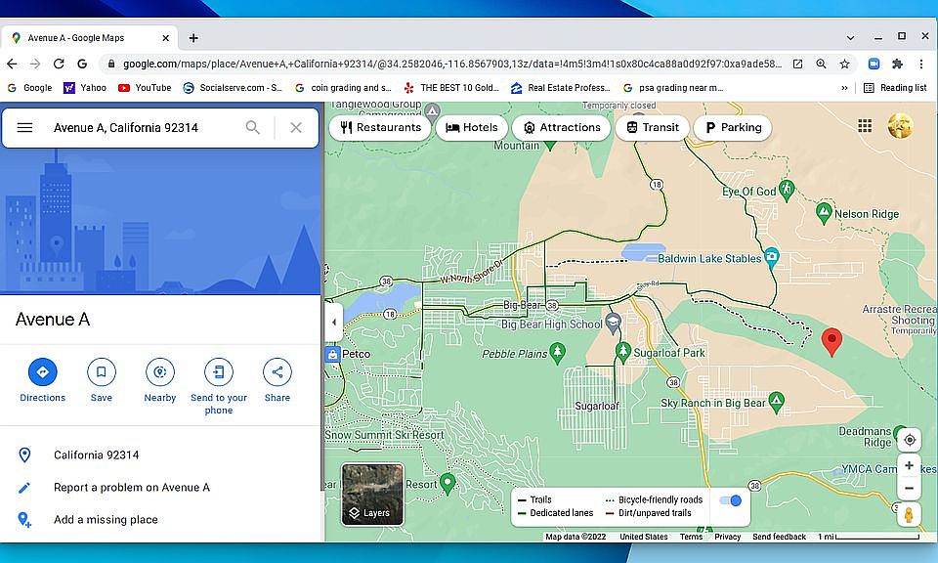Click the address bar URL
This screenshot has width=938, height=563.
[x=451, y=64]
